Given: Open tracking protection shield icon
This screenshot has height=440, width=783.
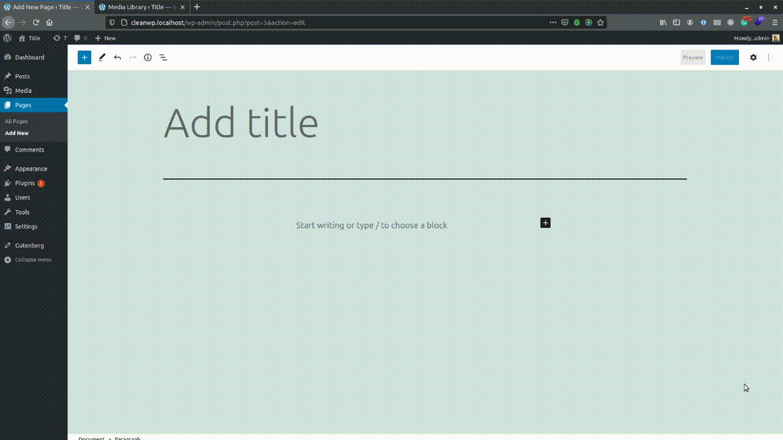Looking at the screenshot, I should point(112,23).
